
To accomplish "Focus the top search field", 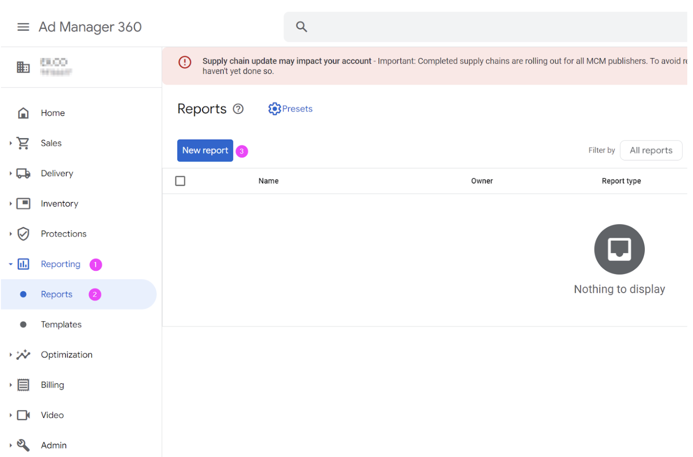I will [486, 27].
